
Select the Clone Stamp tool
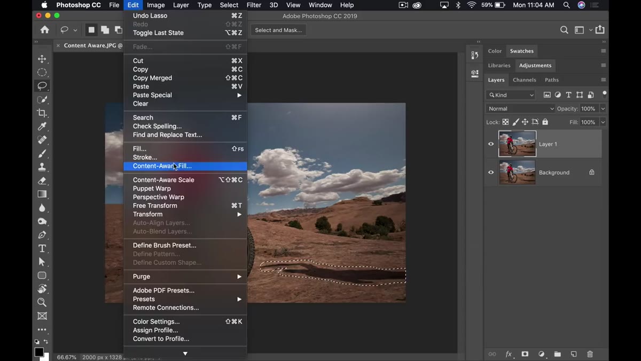(x=42, y=167)
